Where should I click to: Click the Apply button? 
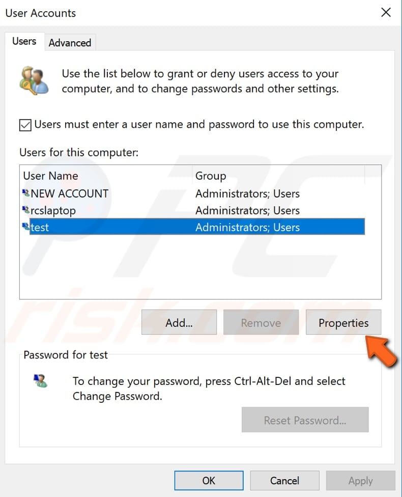coord(360,480)
